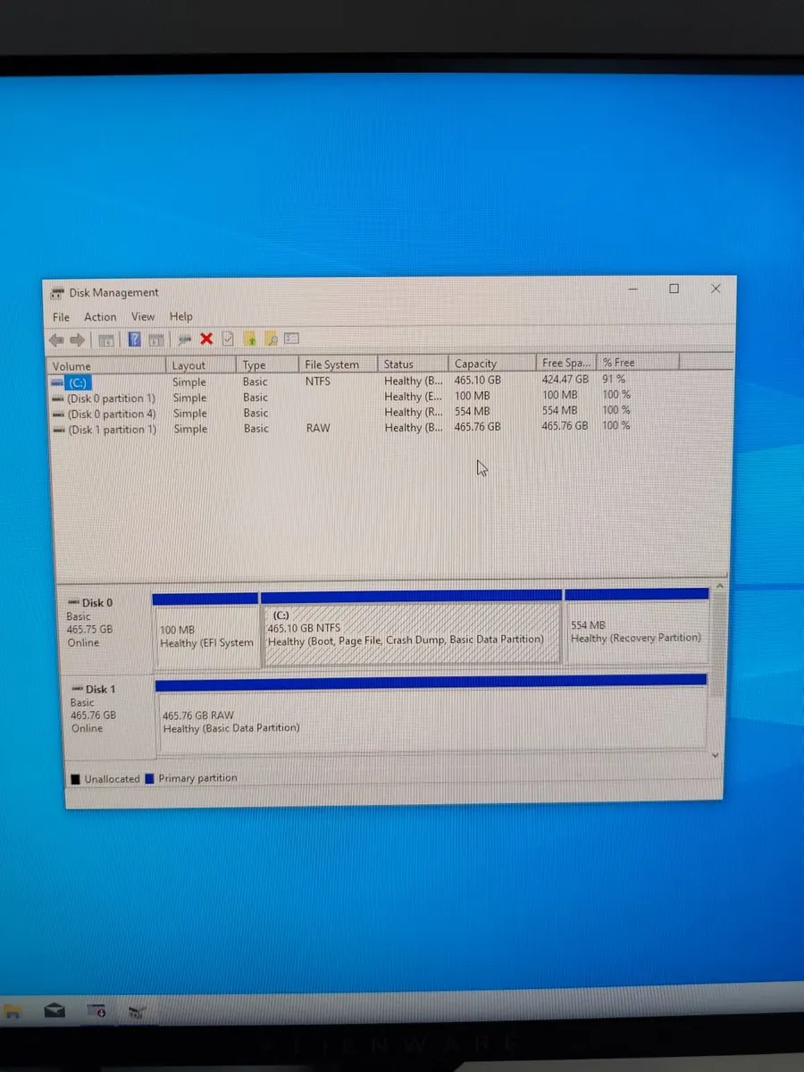804x1072 pixels.
Task: Open the View menu
Action: coord(143,316)
